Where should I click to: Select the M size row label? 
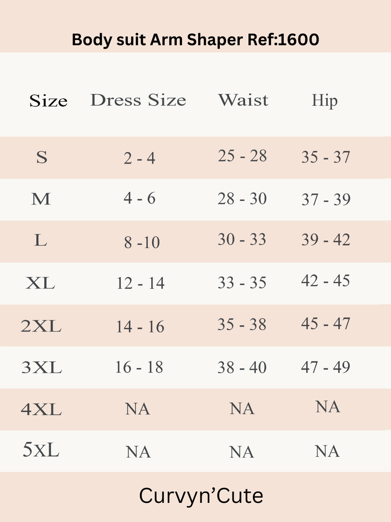pyautogui.click(x=41, y=199)
